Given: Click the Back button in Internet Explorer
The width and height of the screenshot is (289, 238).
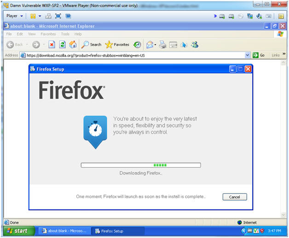Looking at the screenshot, I should click(14, 45).
